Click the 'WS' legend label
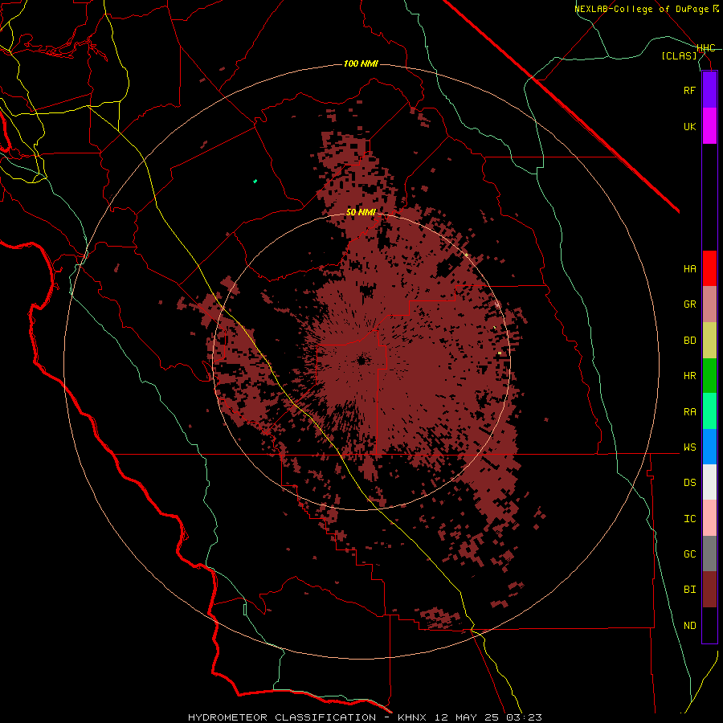Image resolution: width=723 pixels, height=723 pixels. click(x=689, y=447)
